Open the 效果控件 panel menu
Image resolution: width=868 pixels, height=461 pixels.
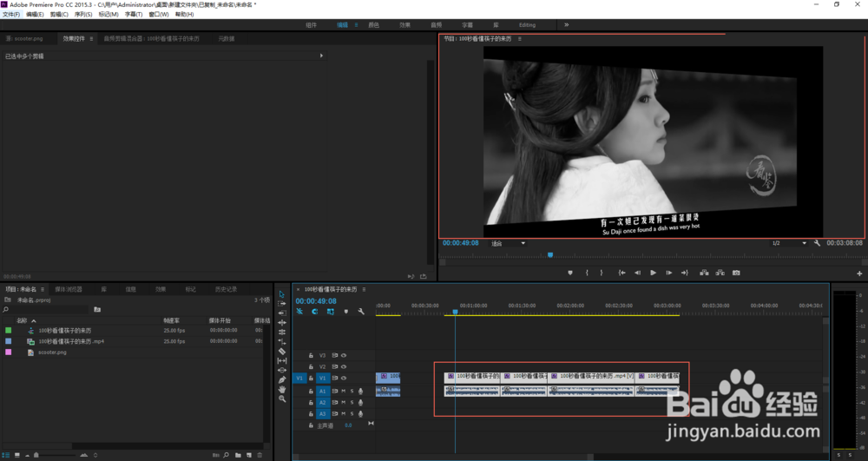pos(91,39)
